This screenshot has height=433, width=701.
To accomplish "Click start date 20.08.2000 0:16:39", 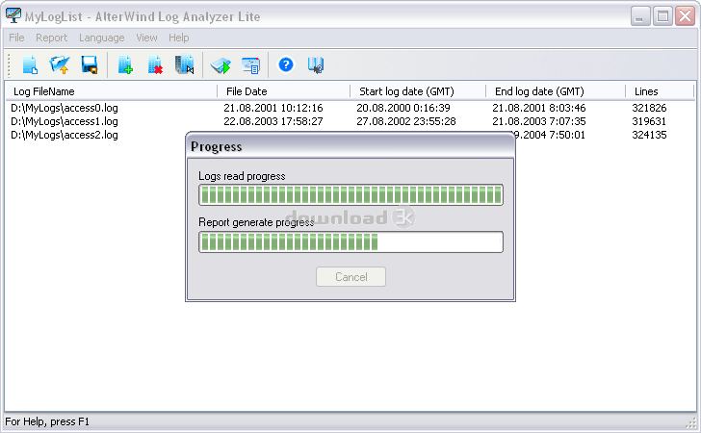I will 403,108.
